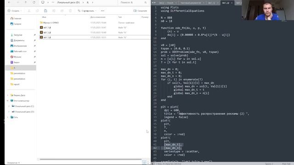Screen dimensions: 294x165
Task: Open the See more three-dots menu
Action: click(102, 11)
